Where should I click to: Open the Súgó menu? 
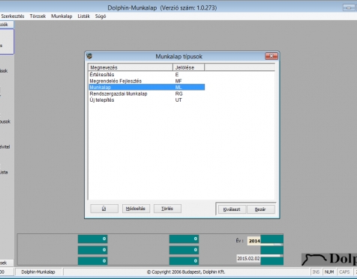(100, 16)
